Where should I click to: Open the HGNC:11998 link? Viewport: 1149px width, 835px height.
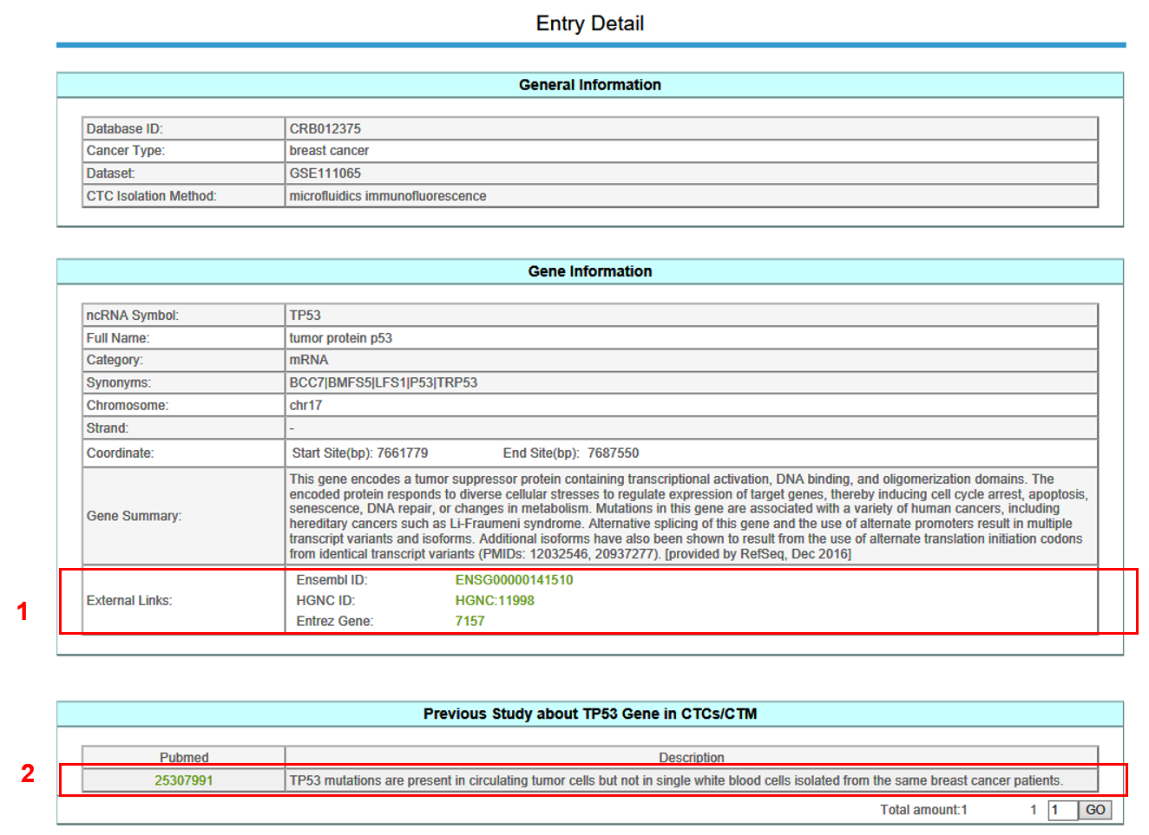[x=495, y=601]
